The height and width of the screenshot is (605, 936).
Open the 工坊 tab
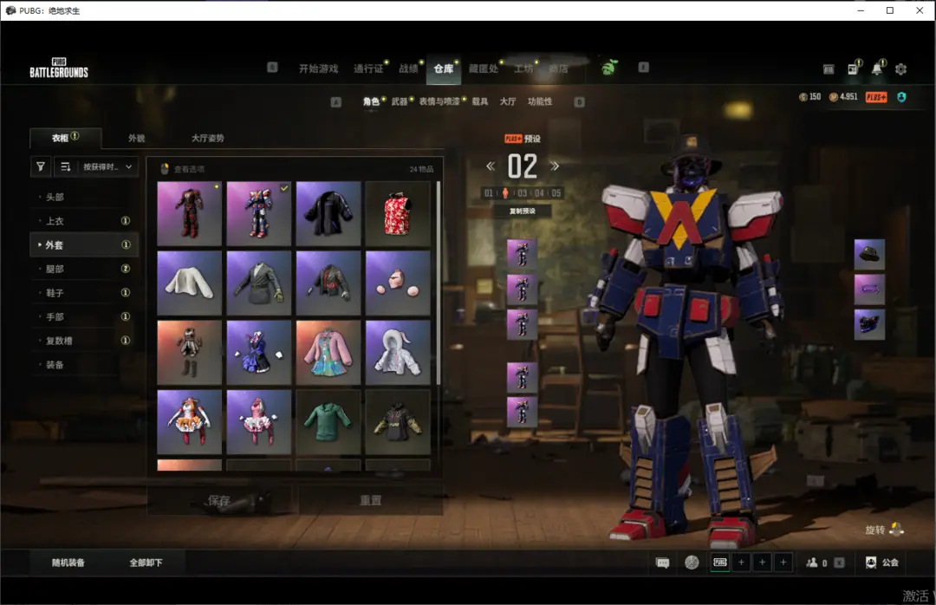click(x=523, y=68)
